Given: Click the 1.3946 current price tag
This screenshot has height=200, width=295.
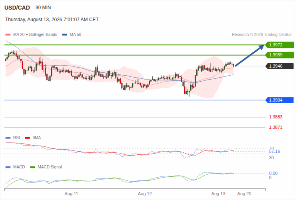Looking at the screenshot, I should [279, 66].
